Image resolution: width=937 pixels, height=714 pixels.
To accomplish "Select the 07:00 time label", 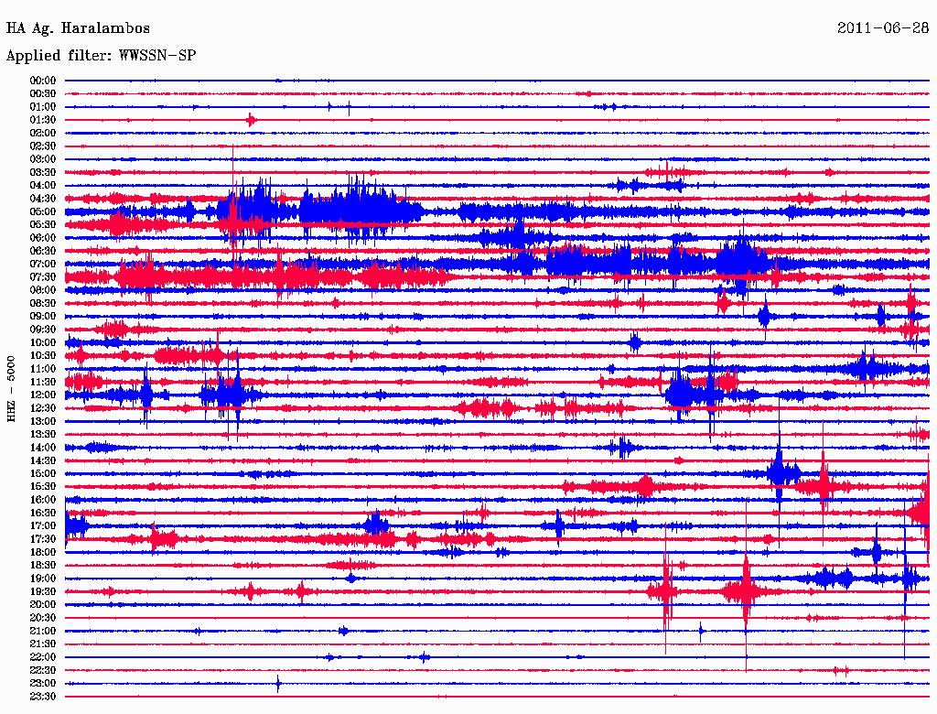I will pos(43,265).
